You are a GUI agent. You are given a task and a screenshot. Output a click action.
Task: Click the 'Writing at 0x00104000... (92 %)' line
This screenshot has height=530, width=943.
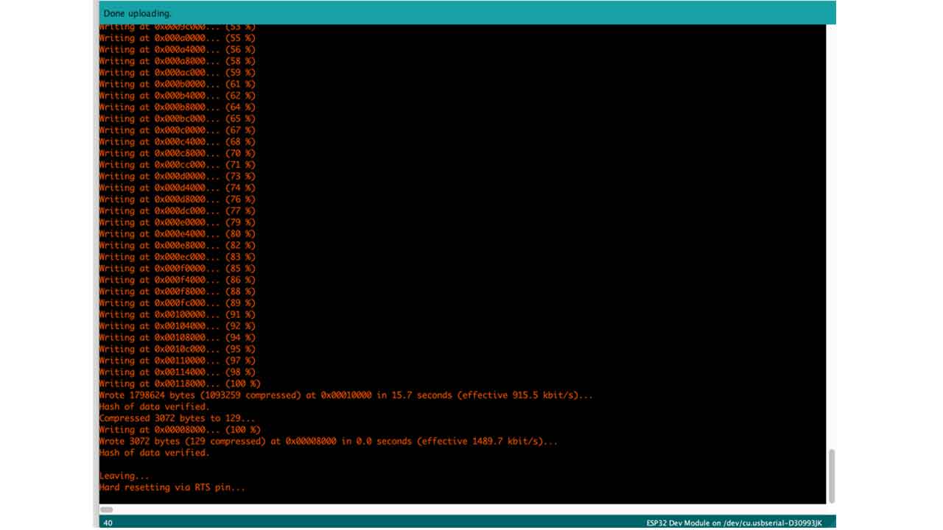178,326
